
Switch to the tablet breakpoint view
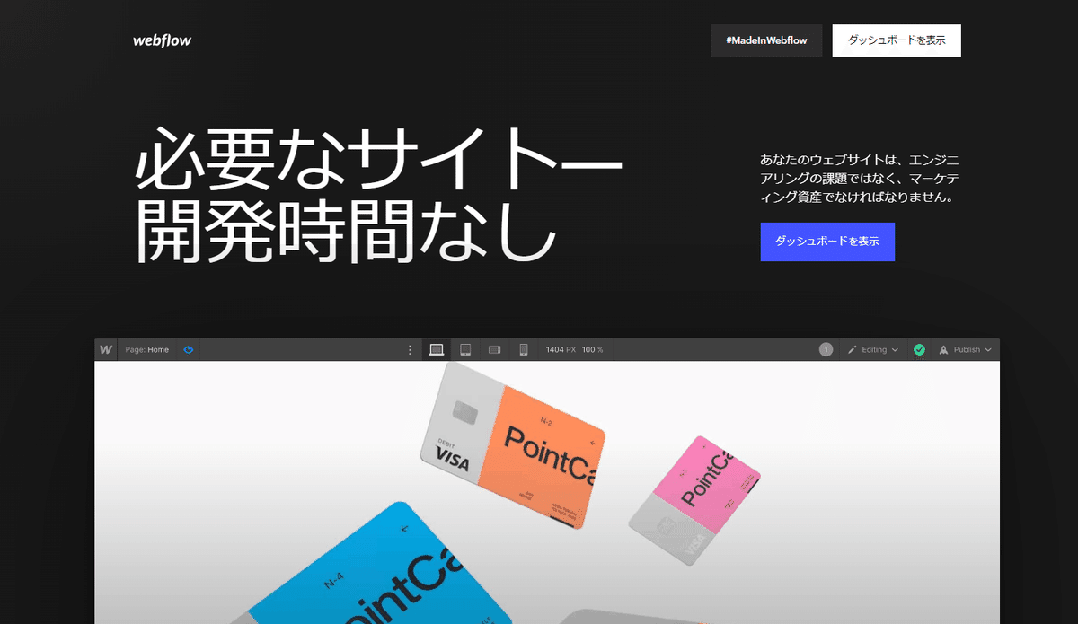pyautogui.click(x=465, y=349)
